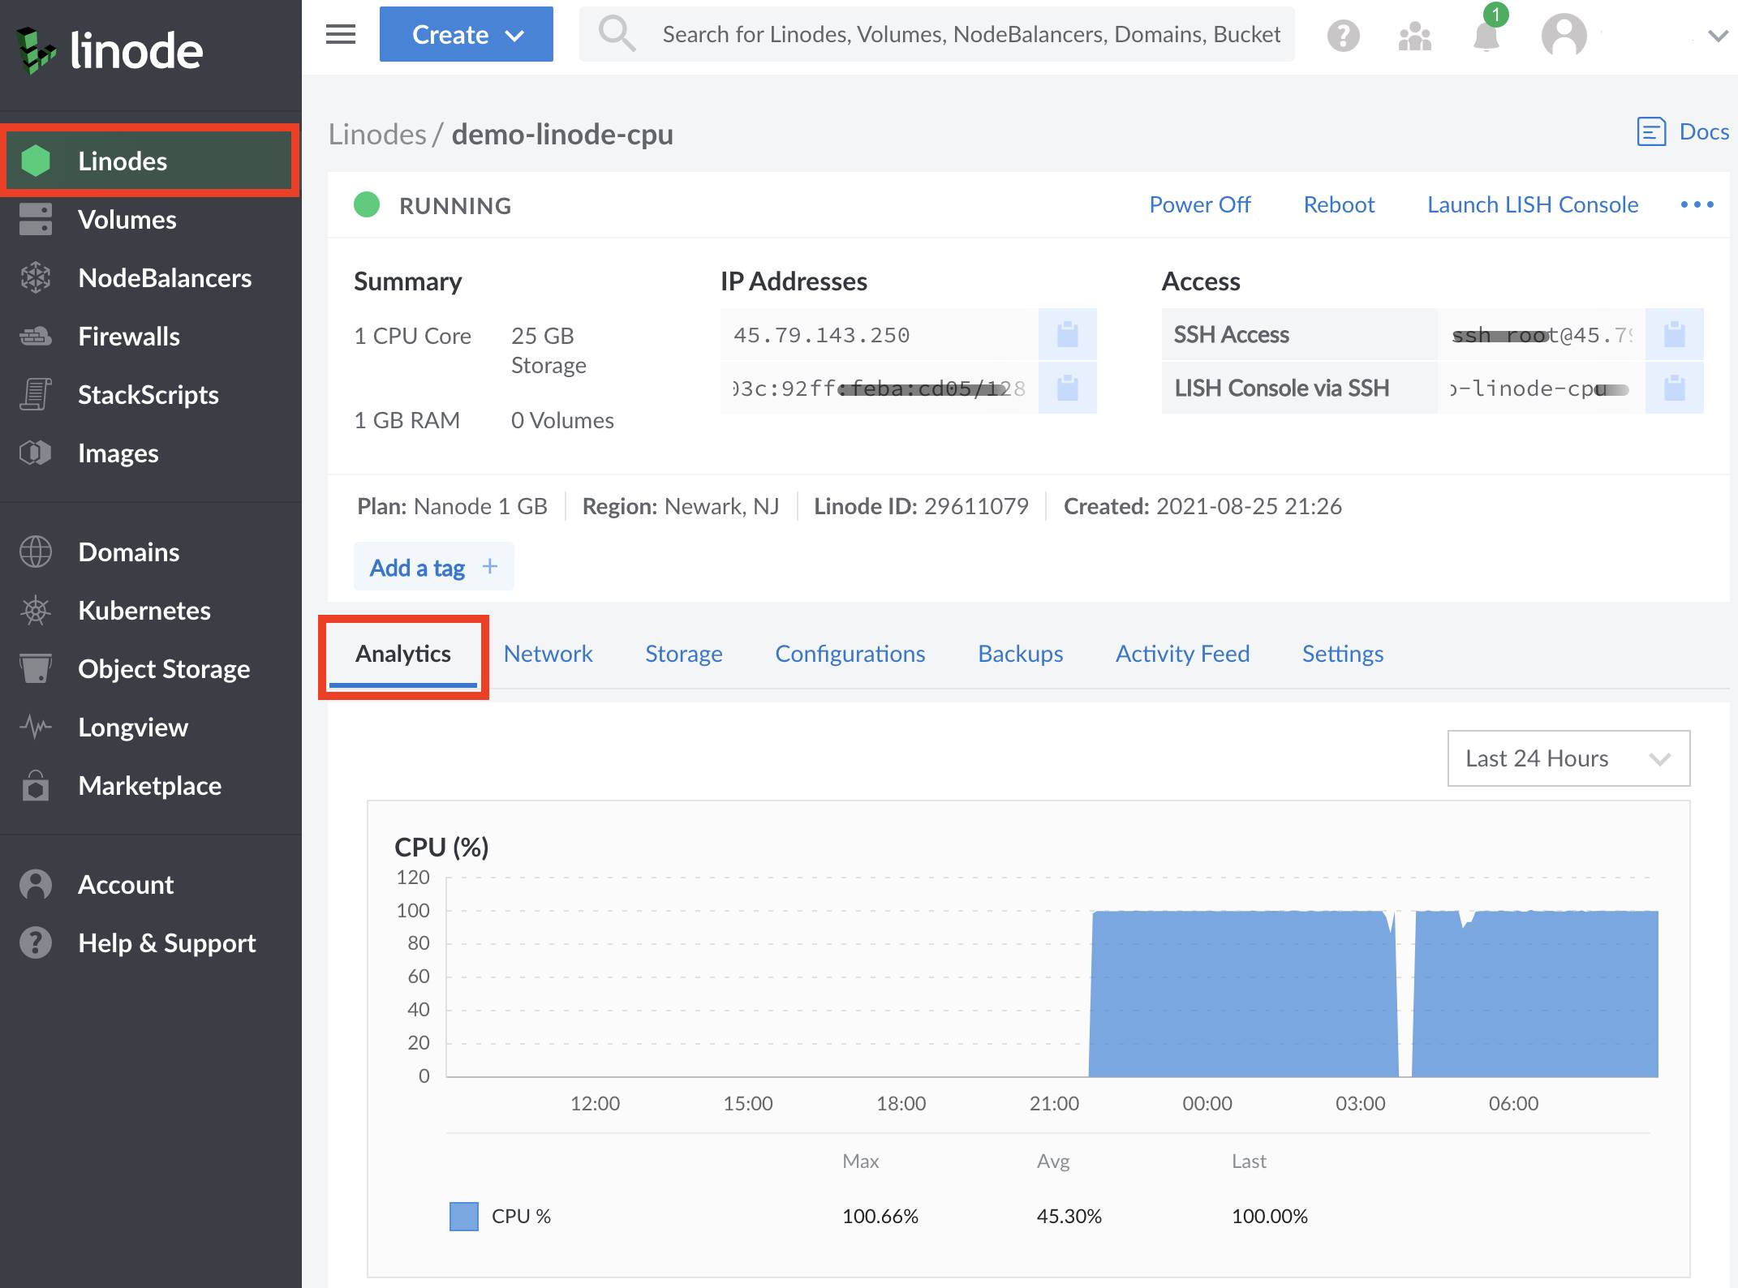The image size is (1738, 1288).
Task: Select the Kubernetes icon in the sidebar
Action: tap(36, 610)
